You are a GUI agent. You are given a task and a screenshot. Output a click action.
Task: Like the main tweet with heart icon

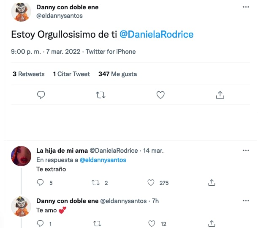[160, 95]
